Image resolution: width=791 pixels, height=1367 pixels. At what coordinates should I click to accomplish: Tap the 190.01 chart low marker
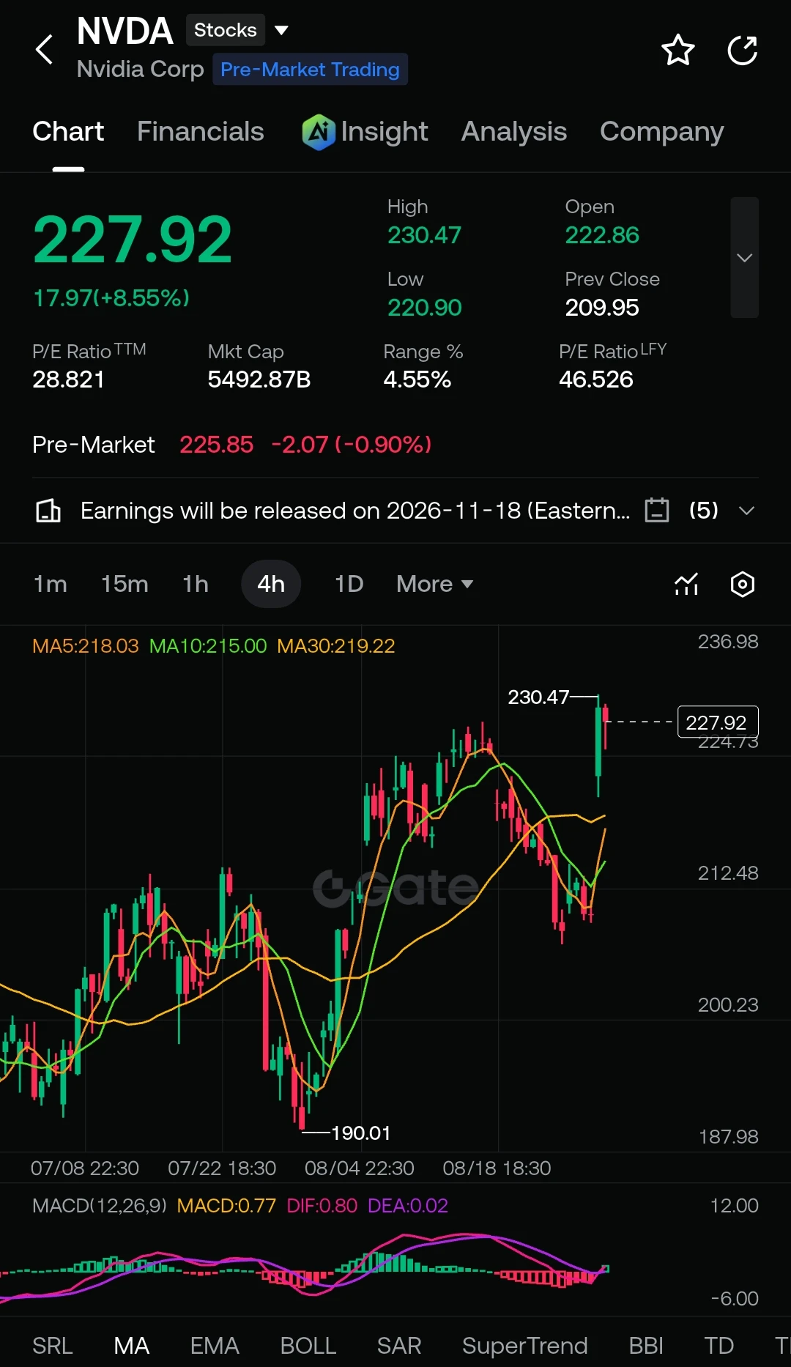click(x=360, y=1133)
